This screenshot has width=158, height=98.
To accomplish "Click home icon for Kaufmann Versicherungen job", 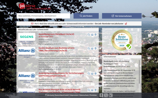I will click(x=92, y=74).
